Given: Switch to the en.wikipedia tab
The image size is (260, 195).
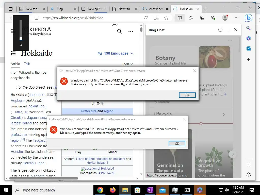Looking at the screenshot, I should pyautogui.click(x=156, y=9).
